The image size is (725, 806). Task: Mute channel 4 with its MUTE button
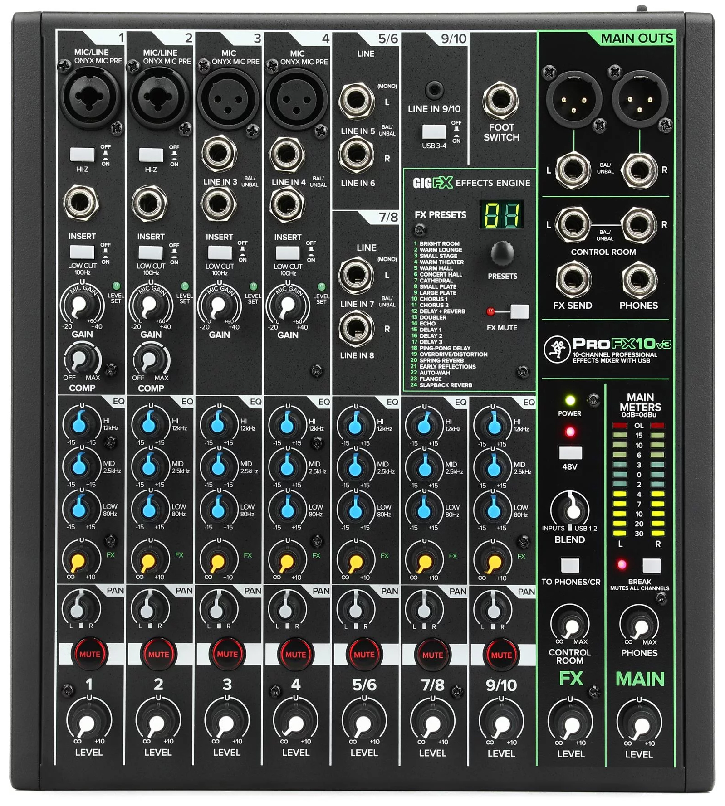[295, 655]
